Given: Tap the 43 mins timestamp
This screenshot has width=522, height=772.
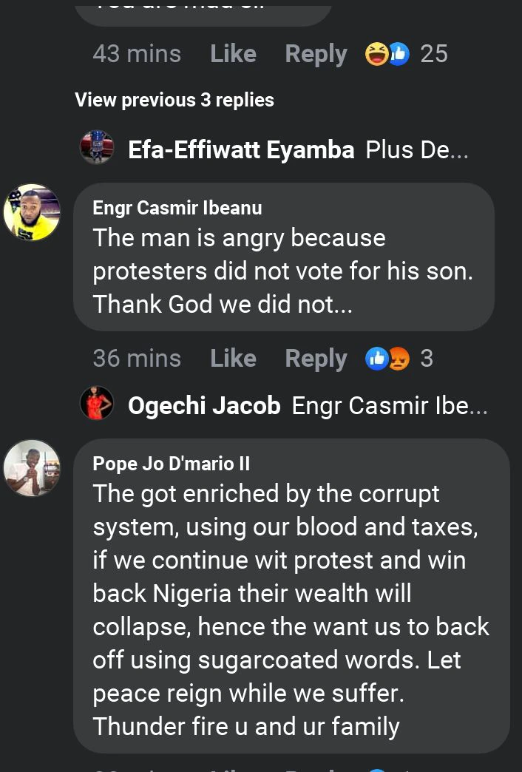Looking at the screenshot, I should (137, 54).
